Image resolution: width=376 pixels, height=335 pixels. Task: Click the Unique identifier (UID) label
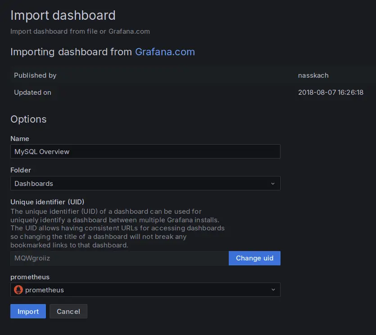pyautogui.click(x=47, y=202)
